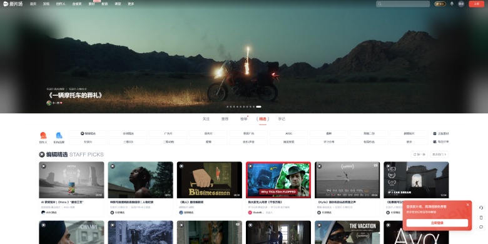This screenshot has width=488, height=244.
Task: Close the red login promo popup
Action: [467, 205]
